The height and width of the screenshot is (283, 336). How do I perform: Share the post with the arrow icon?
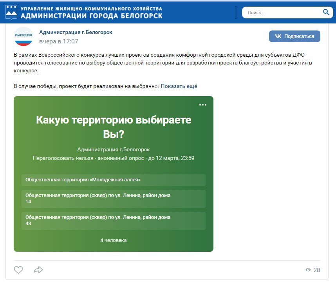[x=38, y=270]
